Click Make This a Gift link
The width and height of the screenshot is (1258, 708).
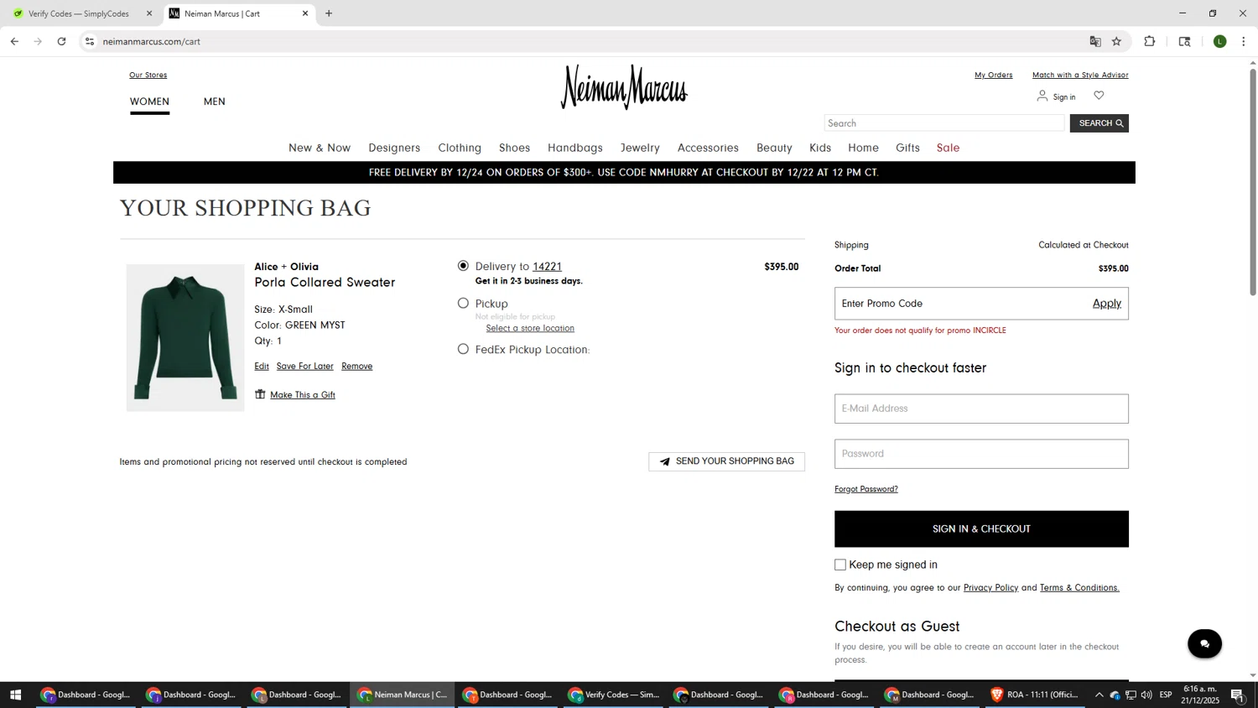click(302, 395)
